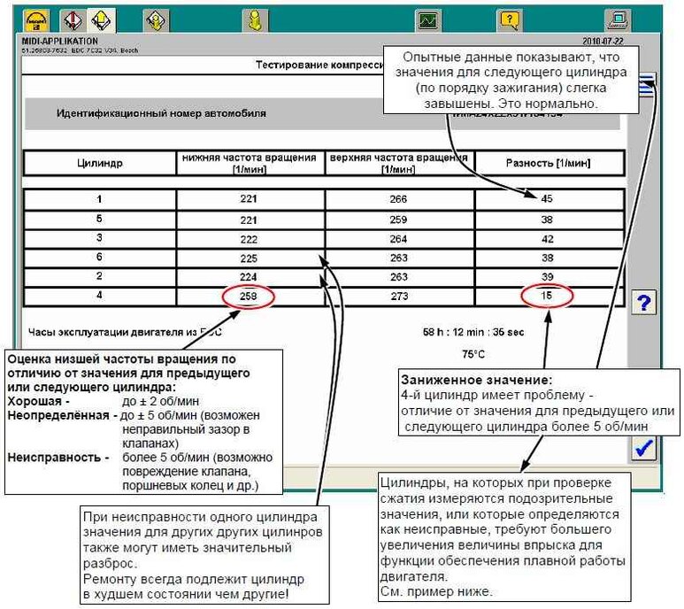Open the green graph monitor icon
Screen dimensions: 684x609
tap(428, 19)
